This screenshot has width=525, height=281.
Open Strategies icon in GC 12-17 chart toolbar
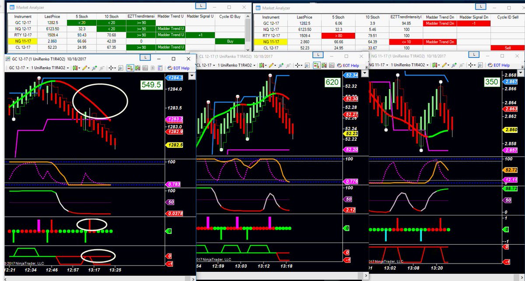(x=153, y=68)
